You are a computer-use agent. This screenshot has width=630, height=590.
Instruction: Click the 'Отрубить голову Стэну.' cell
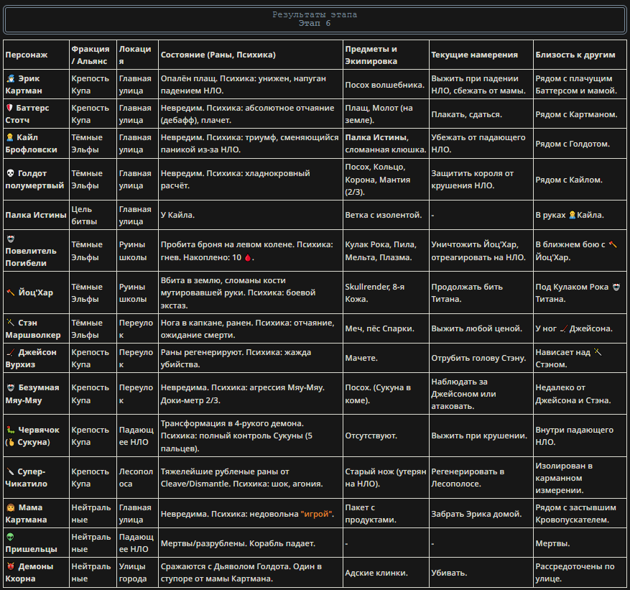(481, 358)
